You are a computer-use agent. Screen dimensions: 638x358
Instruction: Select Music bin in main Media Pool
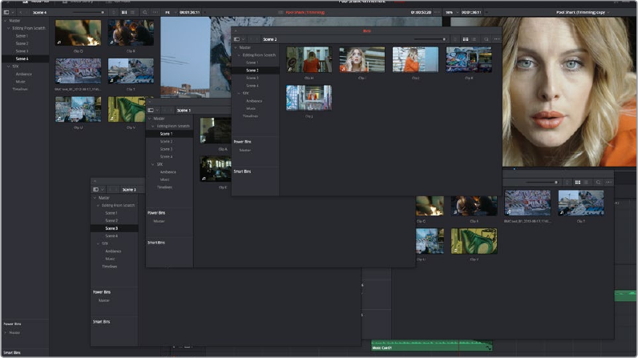tap(20, 82)
